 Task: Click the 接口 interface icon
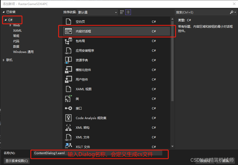click(x=68, y=108)
